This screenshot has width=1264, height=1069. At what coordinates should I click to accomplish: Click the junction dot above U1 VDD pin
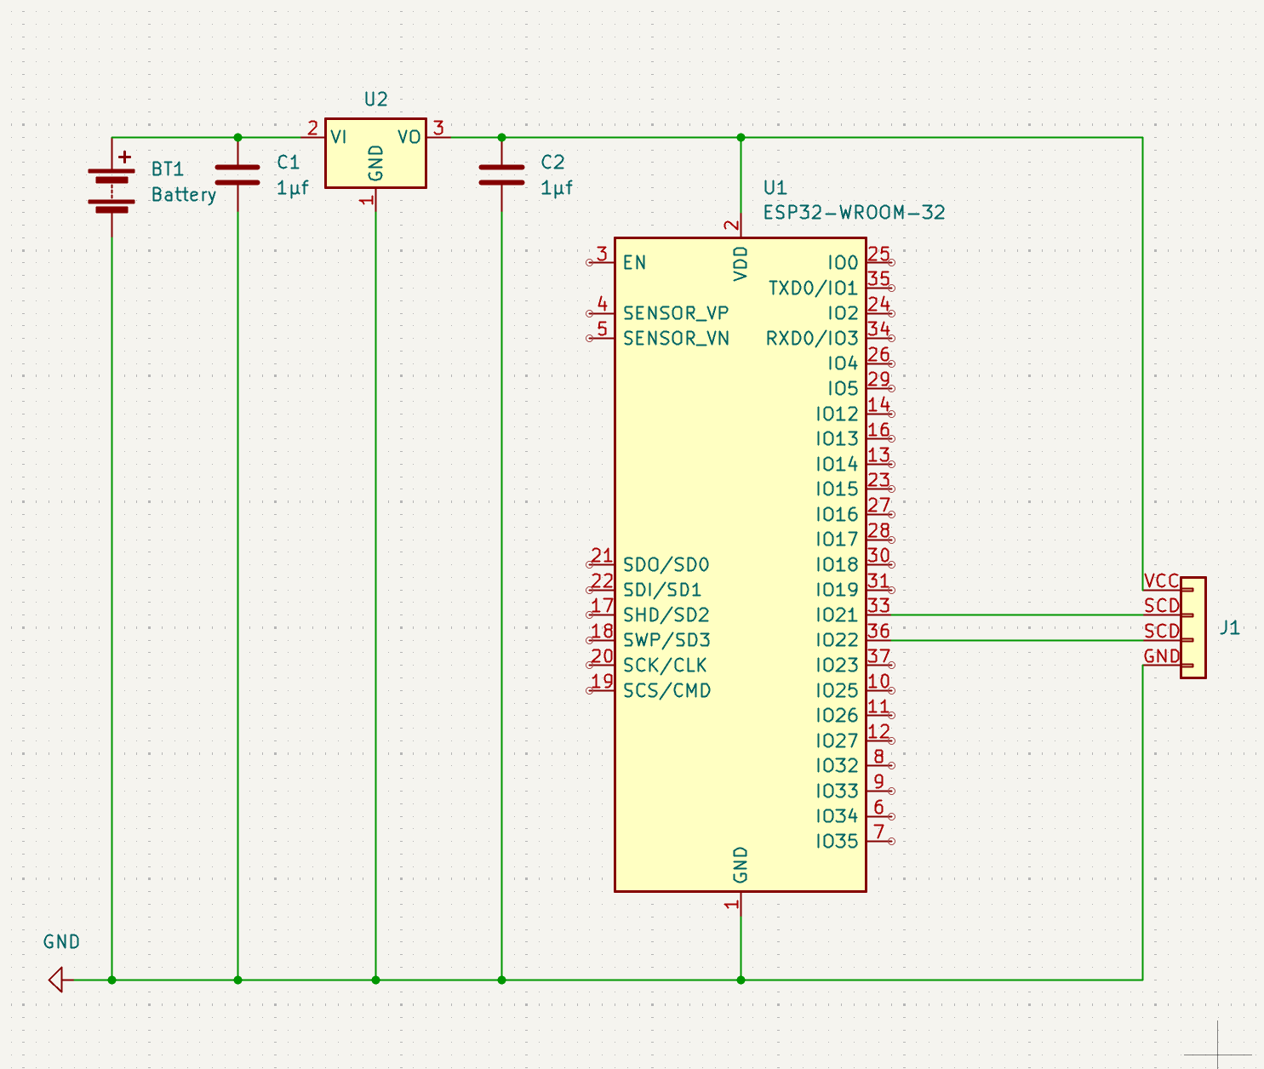(741, 137)
